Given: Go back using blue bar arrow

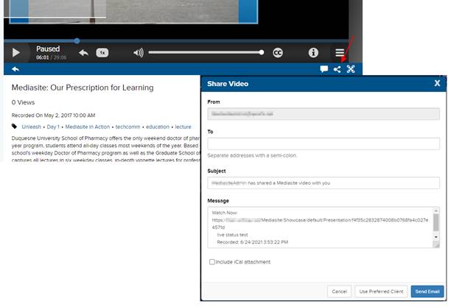Looking at the screenshot, I should 15,69.
